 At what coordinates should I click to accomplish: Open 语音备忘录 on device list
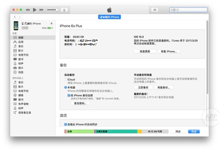tap(33, 112)
